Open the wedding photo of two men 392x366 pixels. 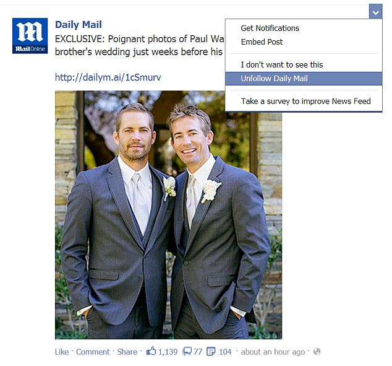pos(168,215)
